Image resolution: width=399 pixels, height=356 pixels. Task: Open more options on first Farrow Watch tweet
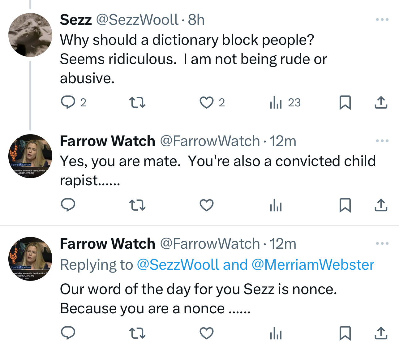coord(382,141)
